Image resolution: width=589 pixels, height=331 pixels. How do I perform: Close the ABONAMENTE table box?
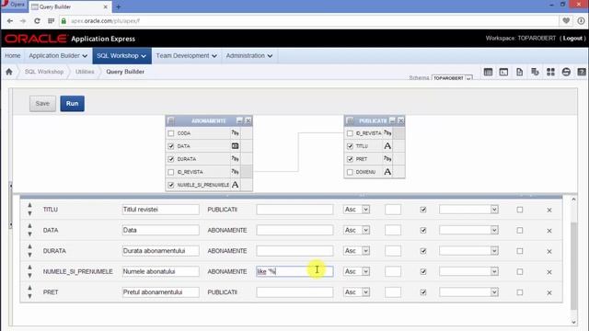tap(248, 120)
